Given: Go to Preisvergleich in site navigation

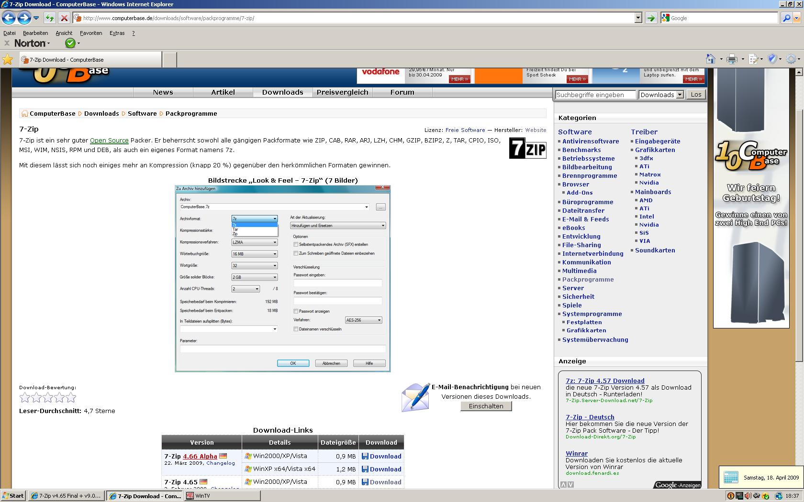Looking at the screenshot, I should (343, 92).
